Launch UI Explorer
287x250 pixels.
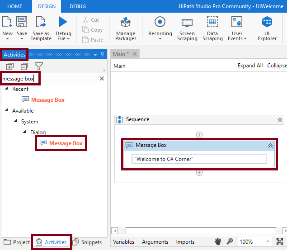click(x=267, y=28)
